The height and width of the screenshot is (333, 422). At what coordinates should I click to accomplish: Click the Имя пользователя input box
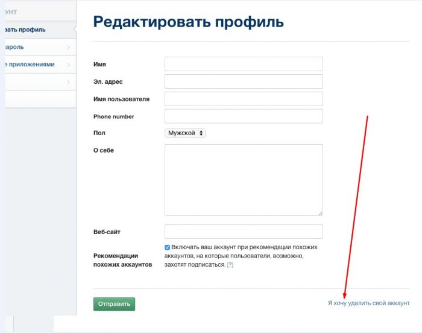click(244, 99)
